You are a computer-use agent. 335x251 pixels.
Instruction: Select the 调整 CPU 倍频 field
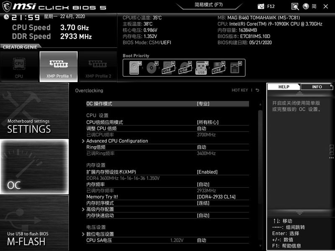coord(167,128)
